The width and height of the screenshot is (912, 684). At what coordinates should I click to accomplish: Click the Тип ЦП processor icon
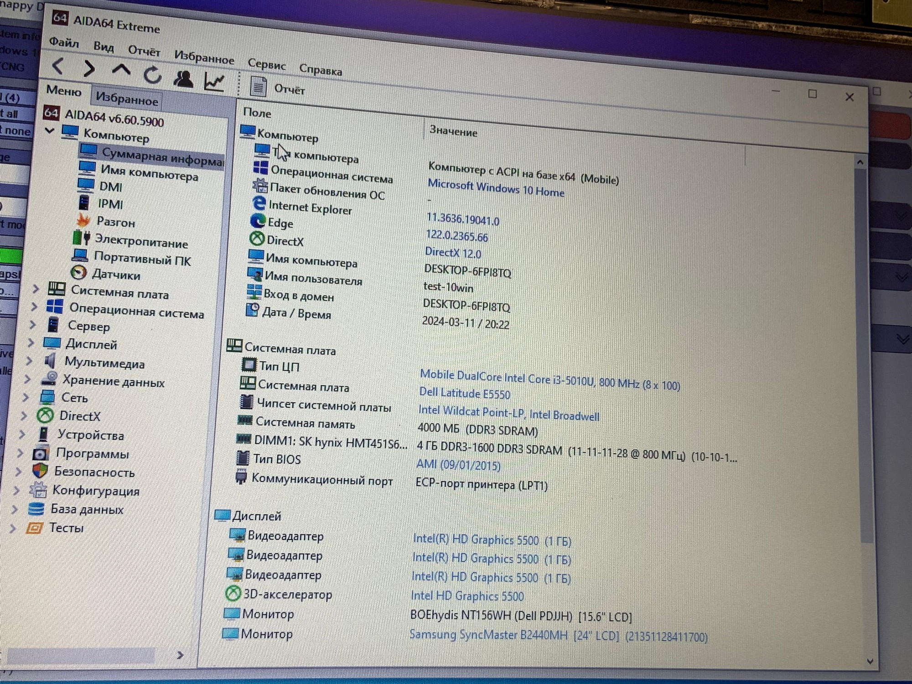click(249, 364)
